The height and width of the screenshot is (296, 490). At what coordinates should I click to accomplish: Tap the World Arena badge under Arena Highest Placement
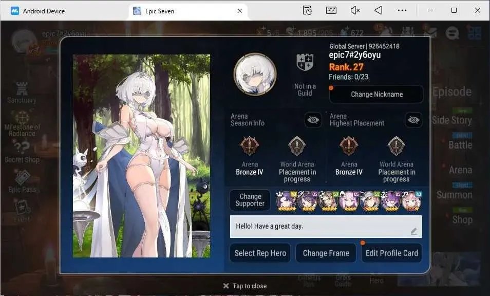396,145
